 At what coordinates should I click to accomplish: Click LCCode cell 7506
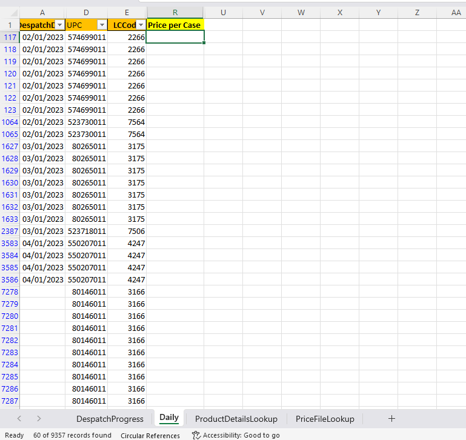(x=127, y=232)
